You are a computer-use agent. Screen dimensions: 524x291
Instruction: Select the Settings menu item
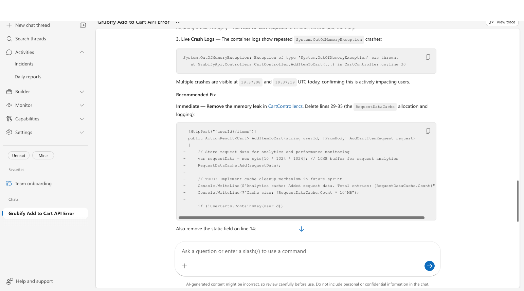(x=45, y=132)
